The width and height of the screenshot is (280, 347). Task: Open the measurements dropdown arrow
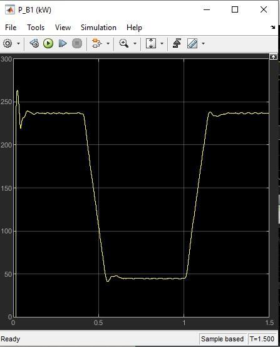[x=203, y=43]
